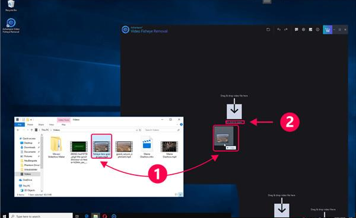The height and width of the screenshot is (218, 356).
Task: Launch Edge from the taskbar
Action: pyautogui.click(x=87, y=216)
